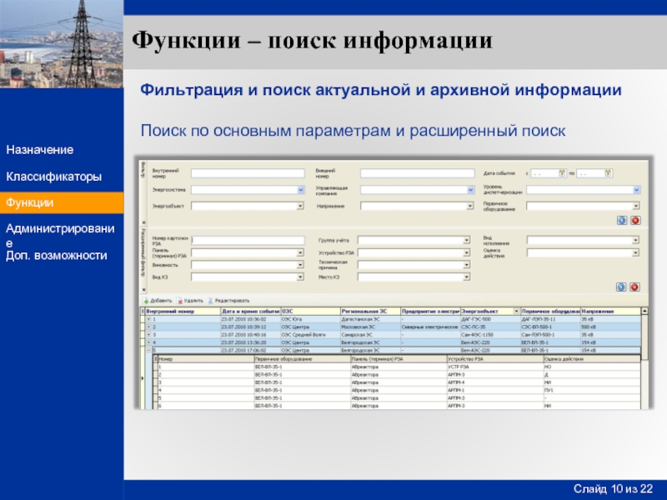Click the Добавить (add) toolbar button
Viewport: 667px width, 500px height.
click(x=158, y=301)
